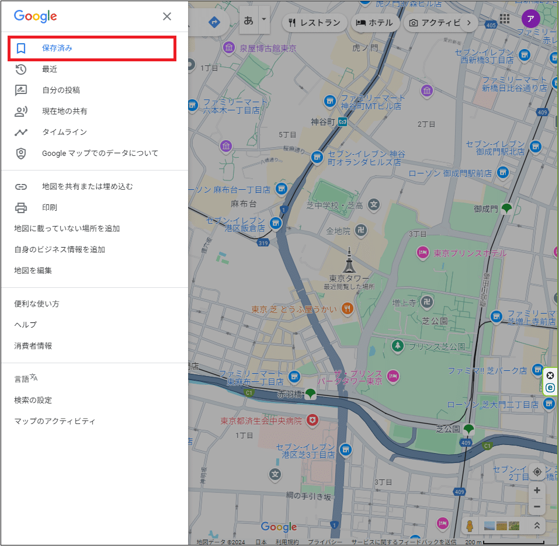559x546 pixels.
Task: Filter map by ホテル chip
Action: tap(374, 23)
